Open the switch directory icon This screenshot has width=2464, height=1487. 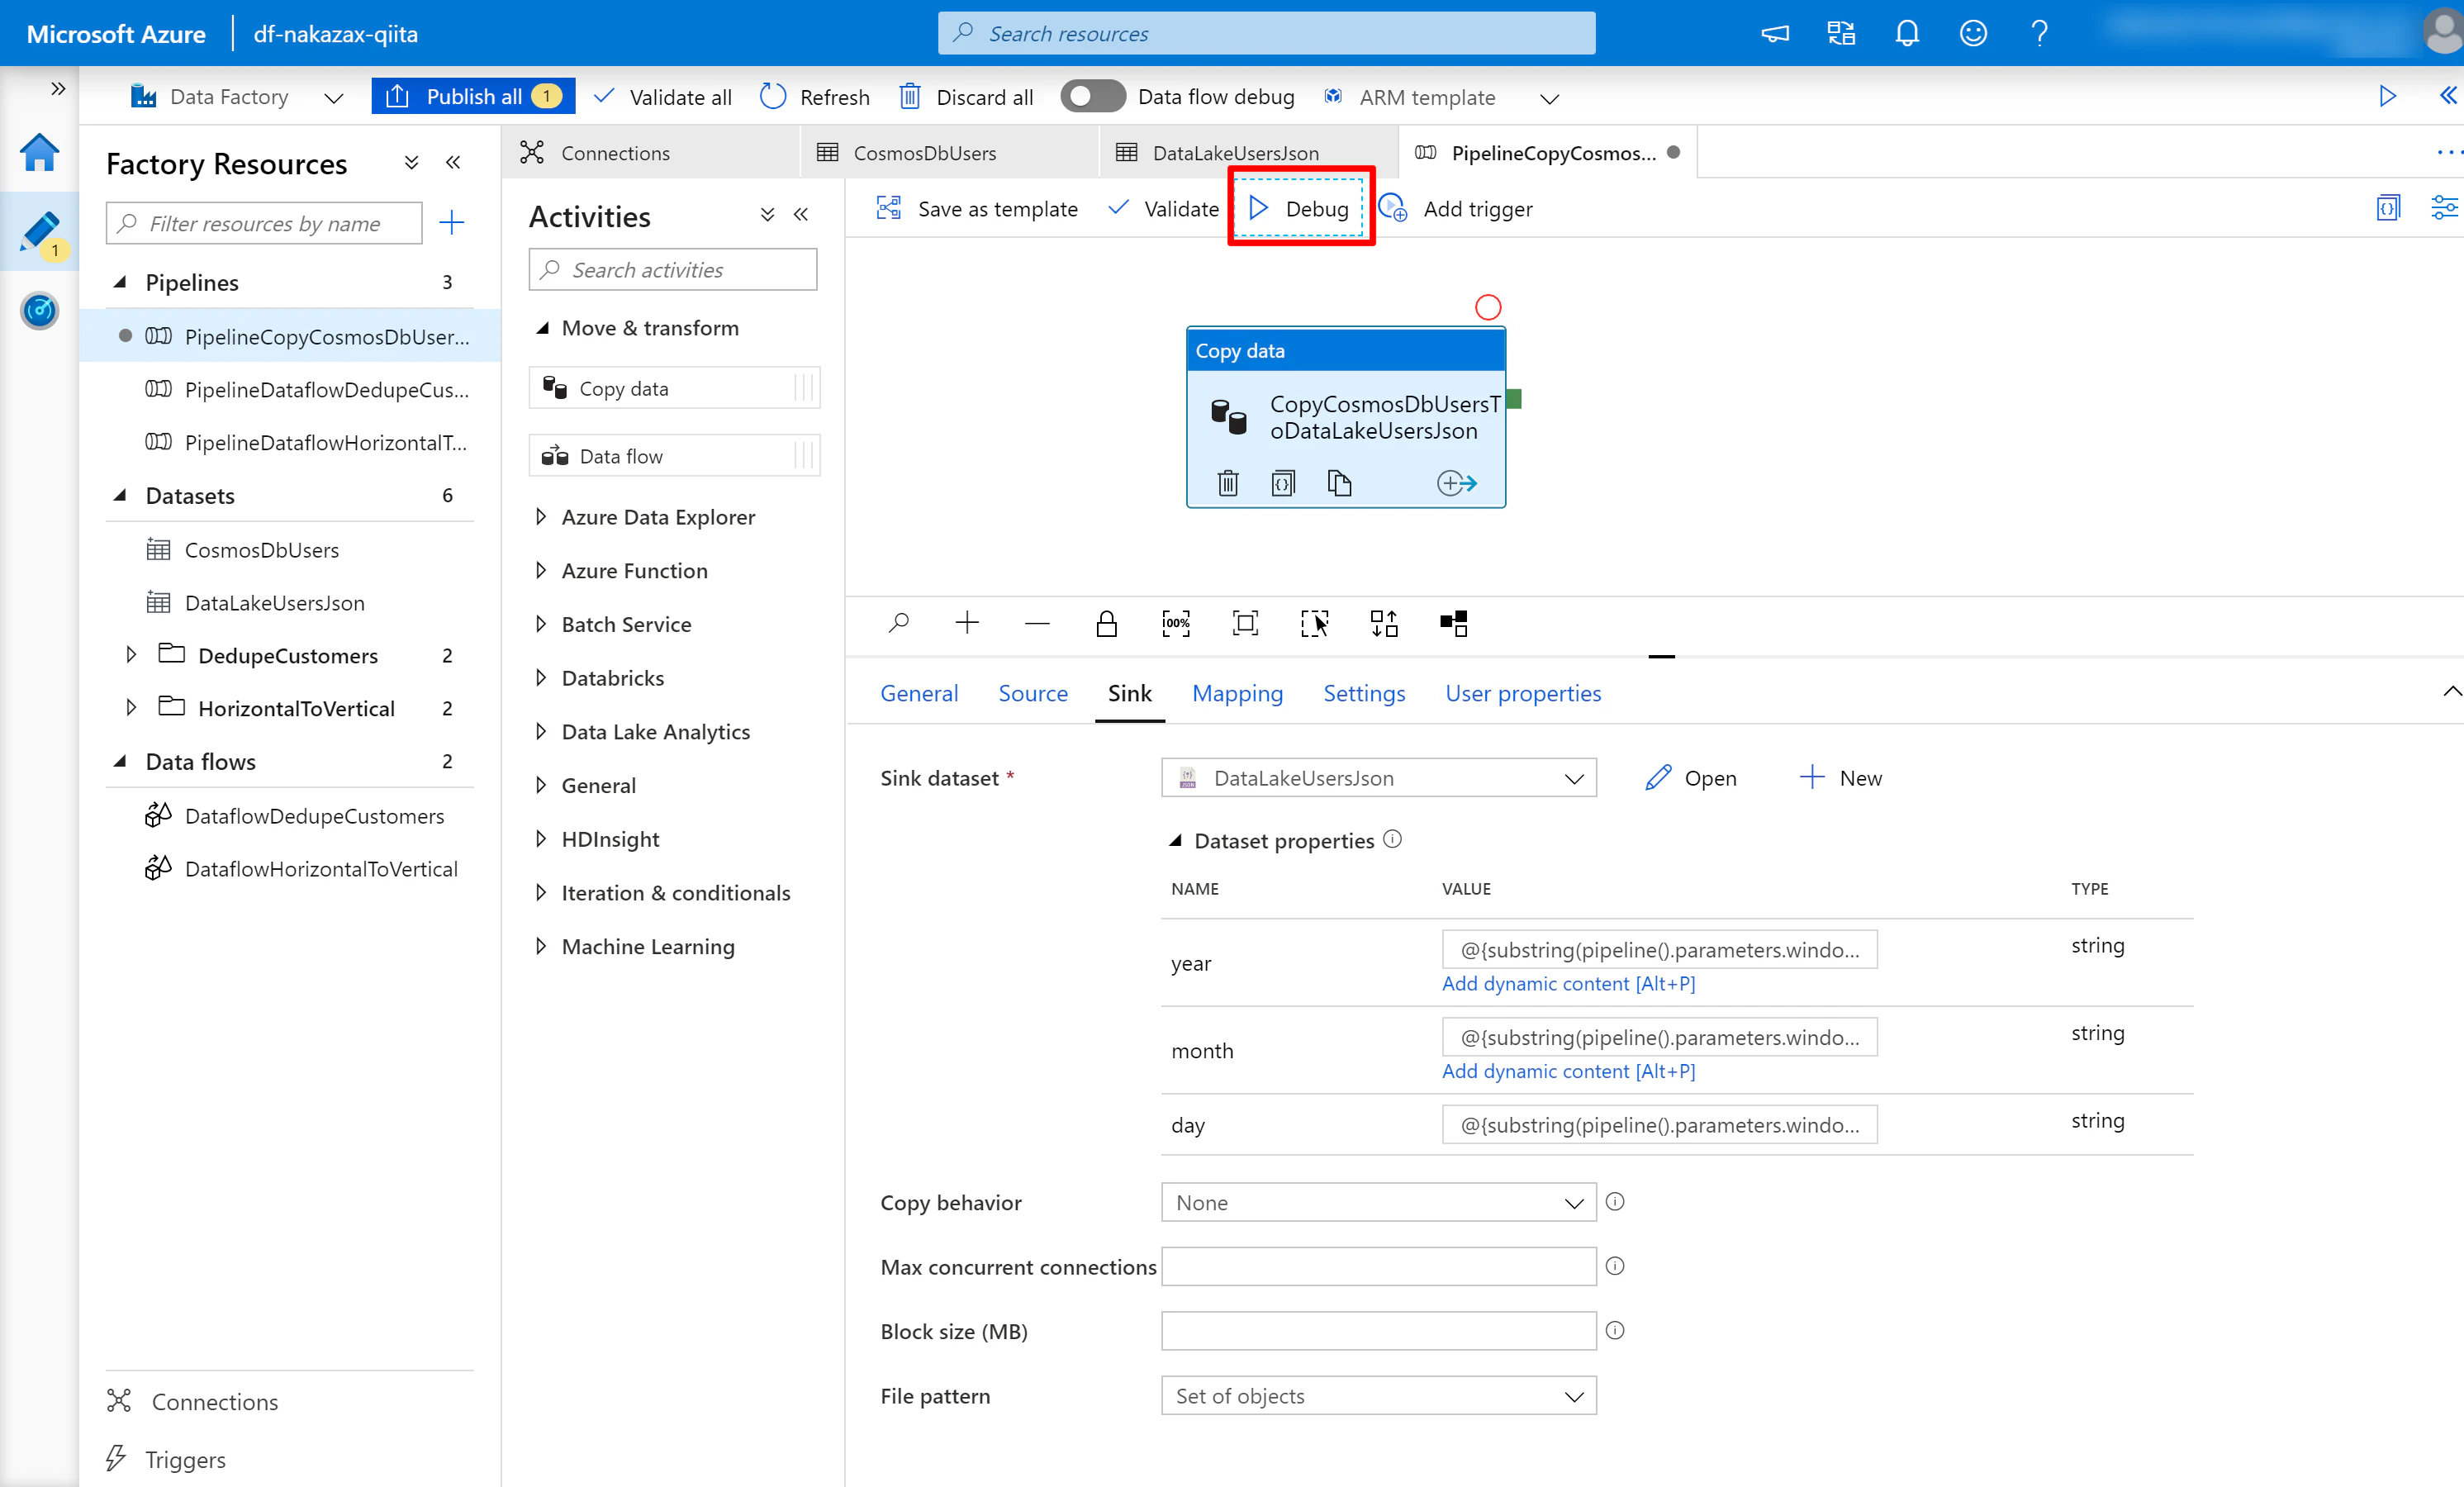tap(1841, 33)
